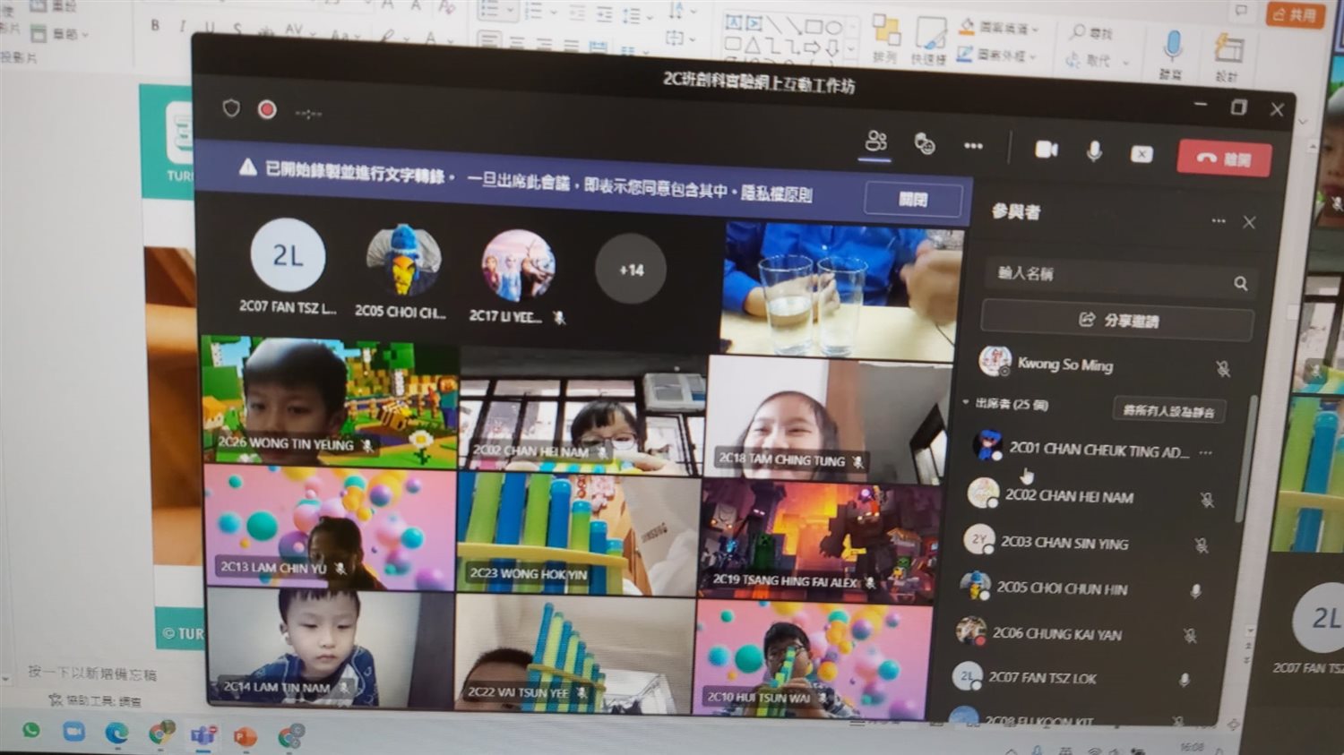The width and height of the screenshot is (1344, 755).
Task: Click the 輸入名稱 search name field
Action: click(x=1119, y=278)
